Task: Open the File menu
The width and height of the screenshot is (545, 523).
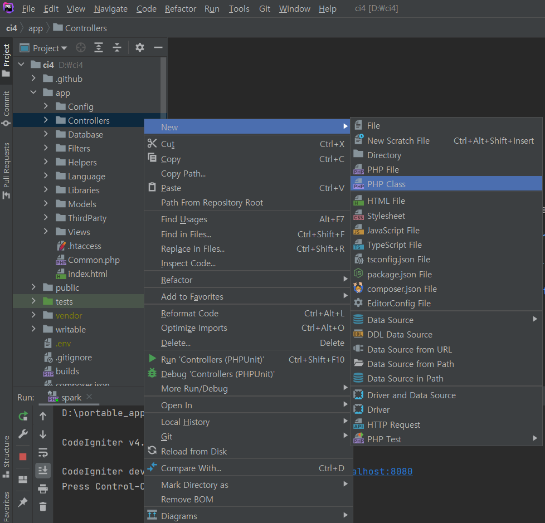Action: click(x=28, y=9)
